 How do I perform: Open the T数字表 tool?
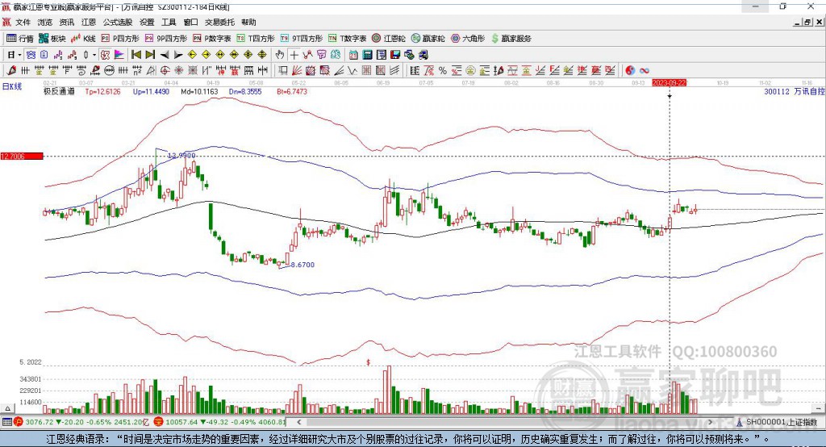click(347, 39)
